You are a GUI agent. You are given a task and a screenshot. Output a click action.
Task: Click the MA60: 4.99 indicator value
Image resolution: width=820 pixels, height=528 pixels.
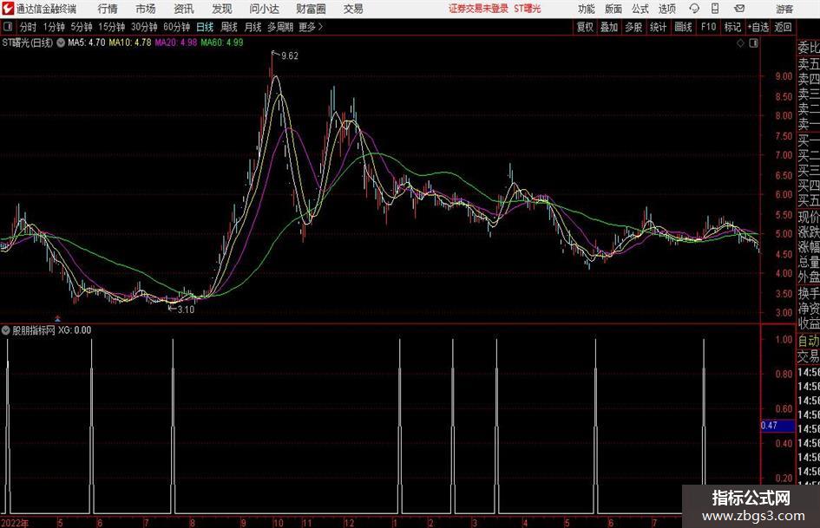pyautogui.click(x=222, y=42)
